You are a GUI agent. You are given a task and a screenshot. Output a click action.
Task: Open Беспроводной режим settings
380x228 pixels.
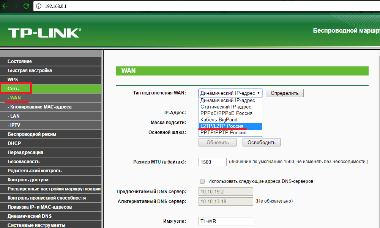pos(50,134)
